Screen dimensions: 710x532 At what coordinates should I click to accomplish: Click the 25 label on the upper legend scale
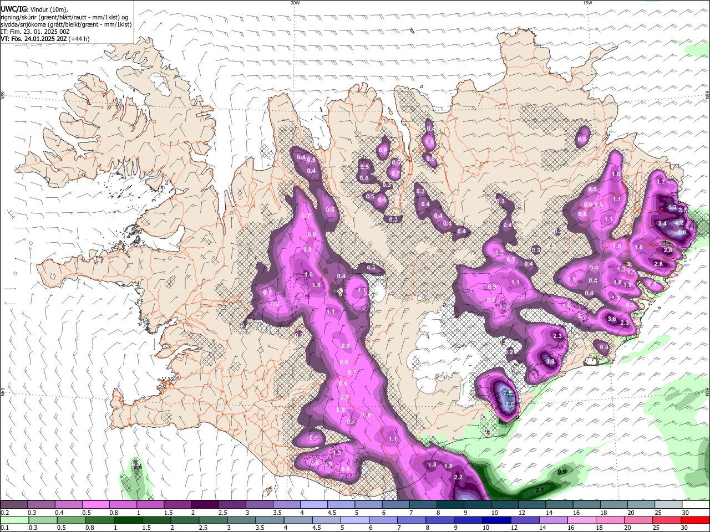(x=658, y=513)
